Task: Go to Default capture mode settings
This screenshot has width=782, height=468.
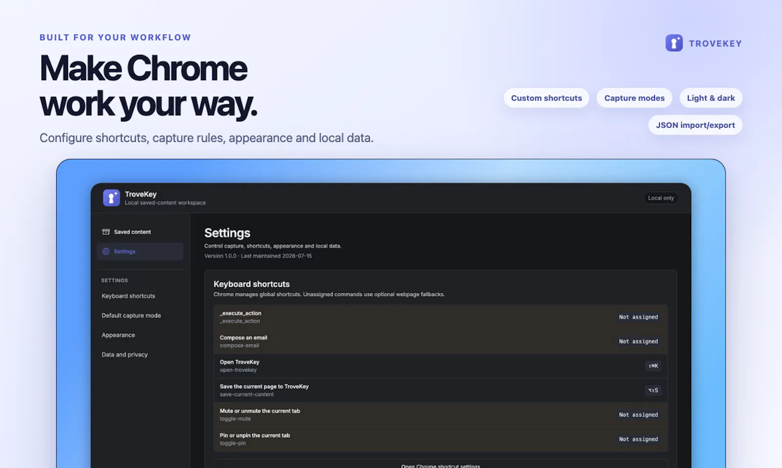Action: click(131, 315)
